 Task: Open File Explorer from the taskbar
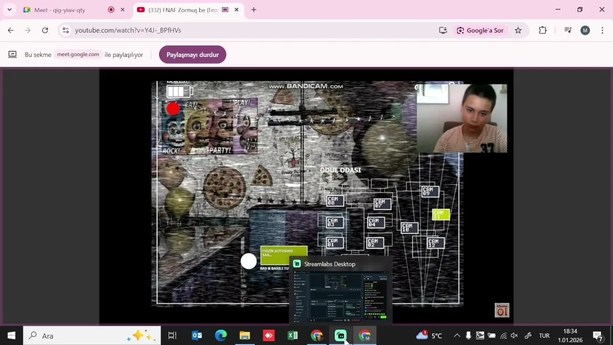tap(245, 335)
